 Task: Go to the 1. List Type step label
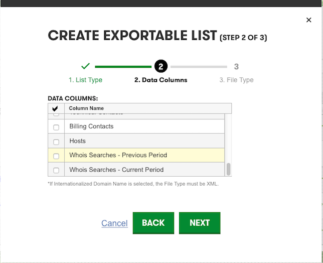(85, 80)
